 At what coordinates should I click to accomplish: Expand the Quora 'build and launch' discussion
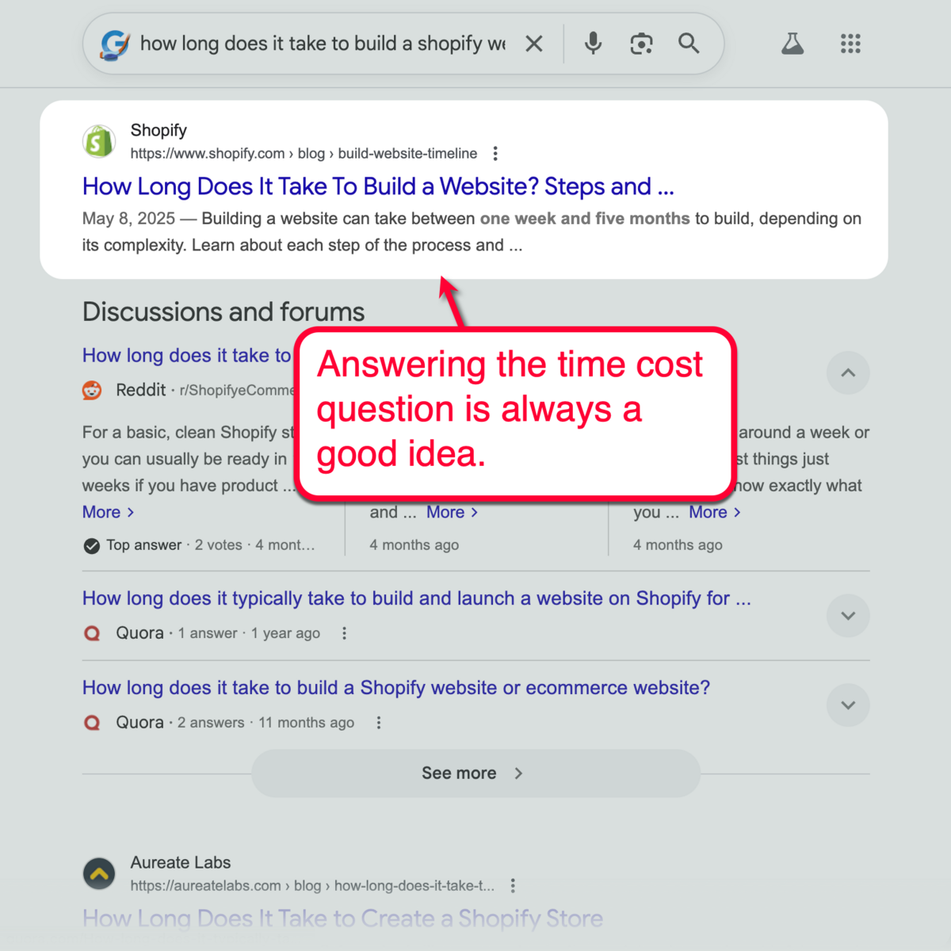(x=848, y=616)
